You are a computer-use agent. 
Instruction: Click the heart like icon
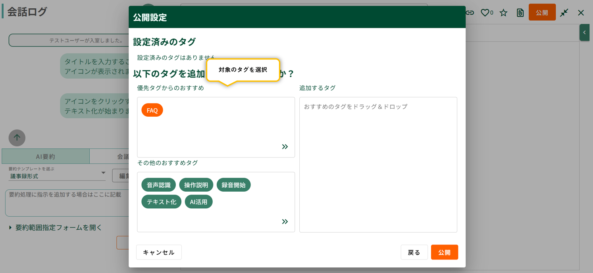[x=485, y=13]
